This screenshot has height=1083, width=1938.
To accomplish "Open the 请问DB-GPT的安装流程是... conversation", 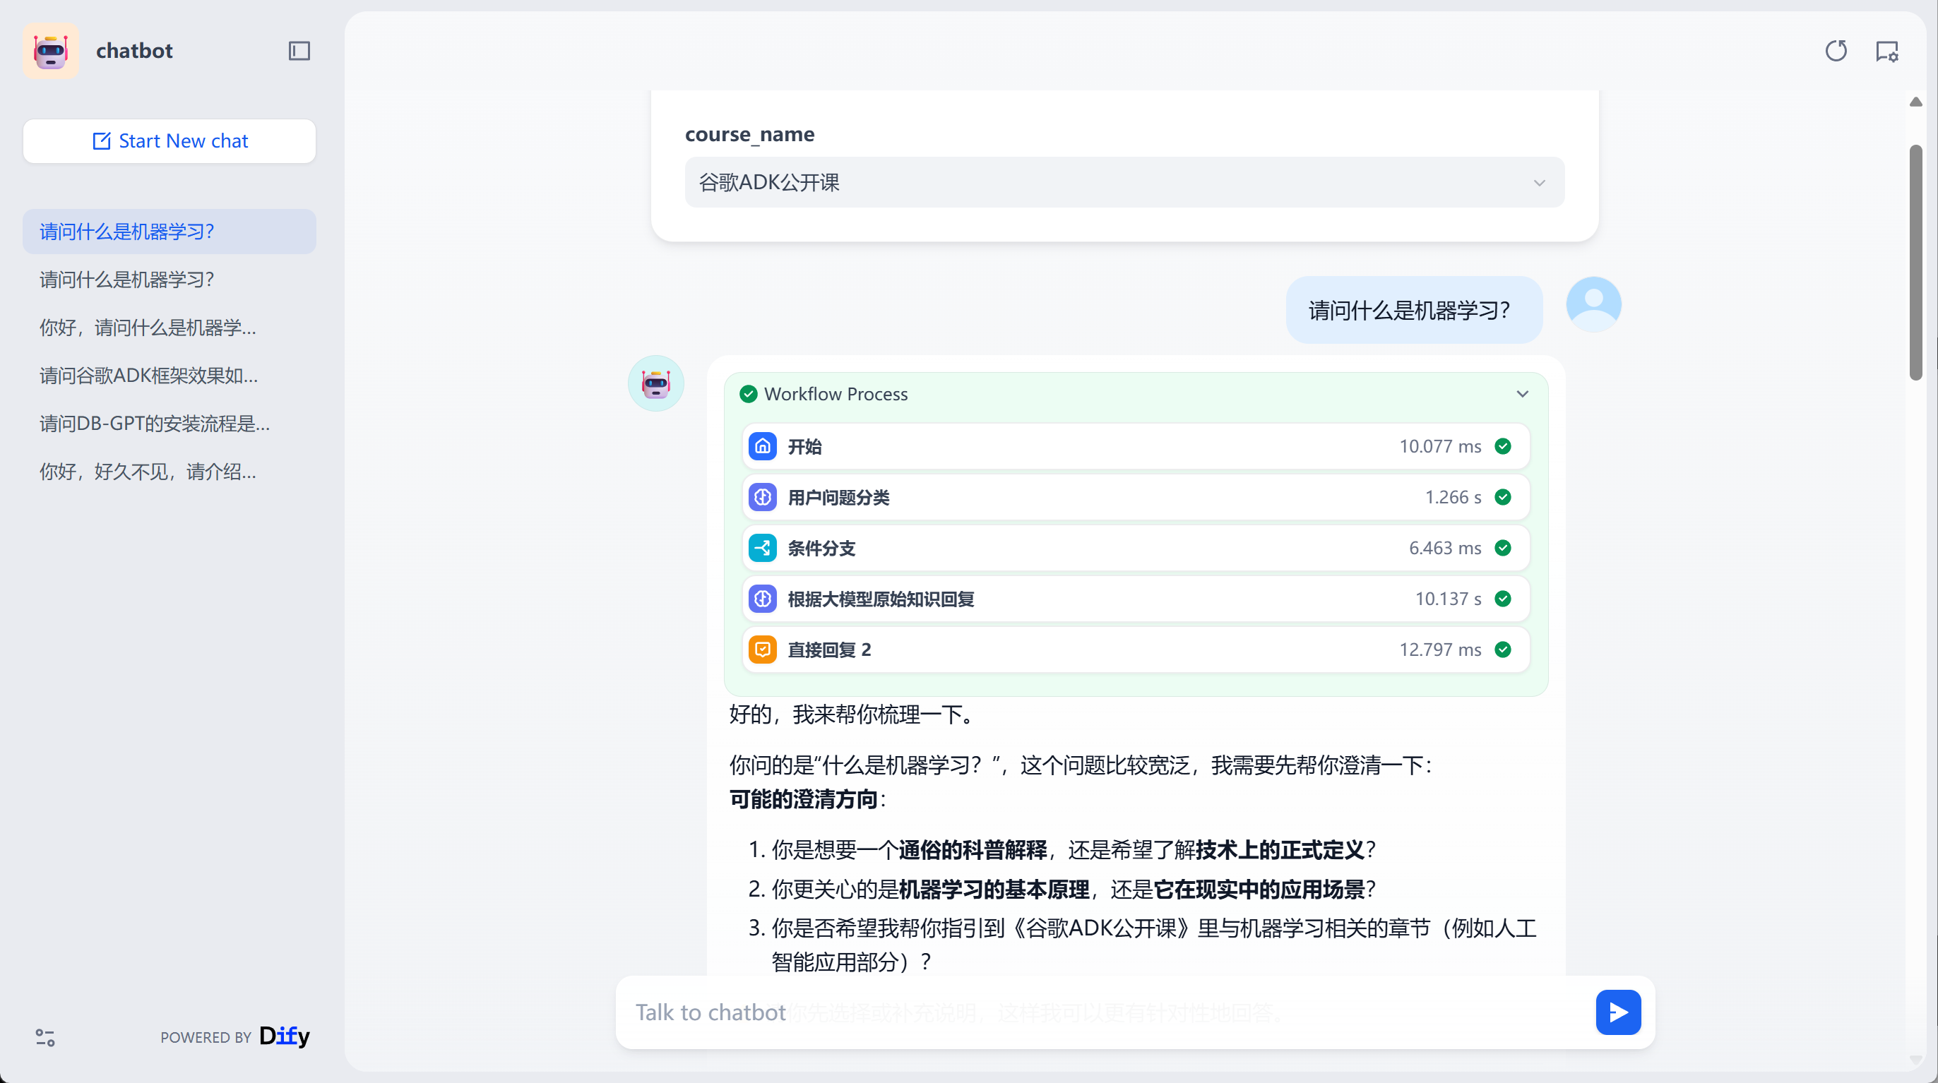I will click(170, 424).
